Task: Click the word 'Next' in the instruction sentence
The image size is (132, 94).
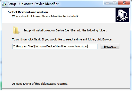Action: click(37, 39)
